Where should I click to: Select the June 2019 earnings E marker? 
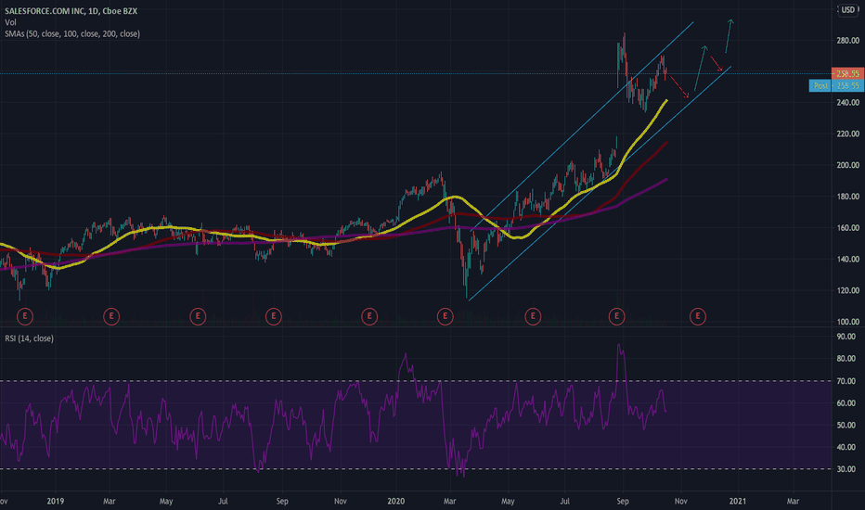[198, 316]
